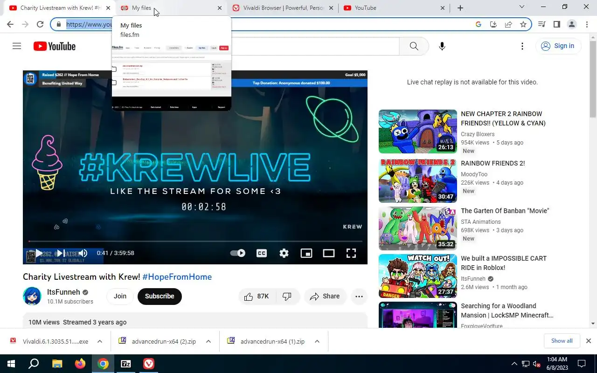Viewport: 597px width, 373px height.
Task: Expand advancedrun-x64 (1).zip download options
Action: pos(317,341)
